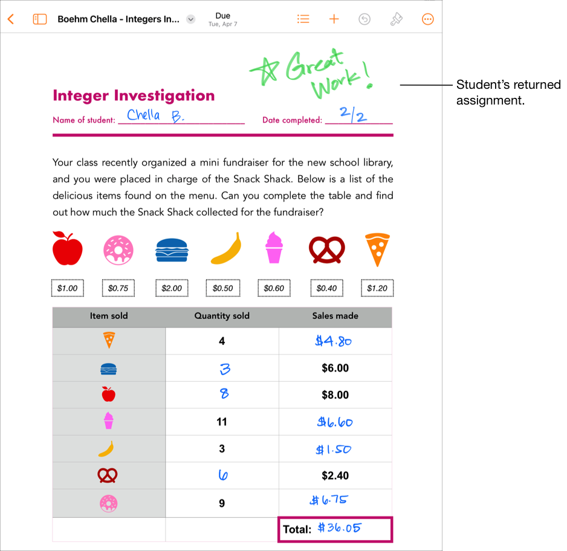Click the document title Boehm Chella - Integers
This screenshot has width=567, height=551.
coord(117,19)
